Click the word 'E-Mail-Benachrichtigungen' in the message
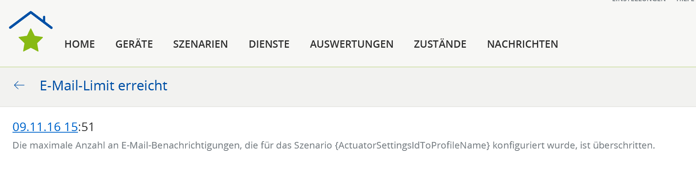696x178 pixels. [181, 145]
